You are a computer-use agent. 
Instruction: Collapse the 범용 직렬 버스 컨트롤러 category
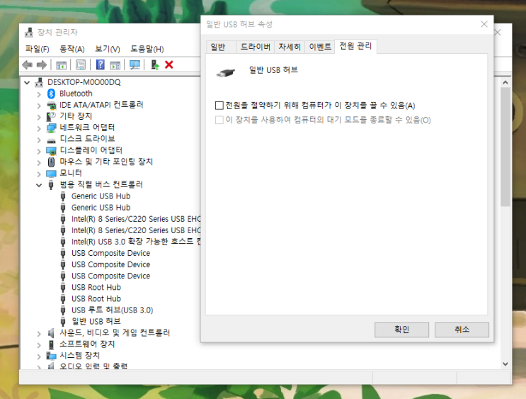tap(39, 185)
